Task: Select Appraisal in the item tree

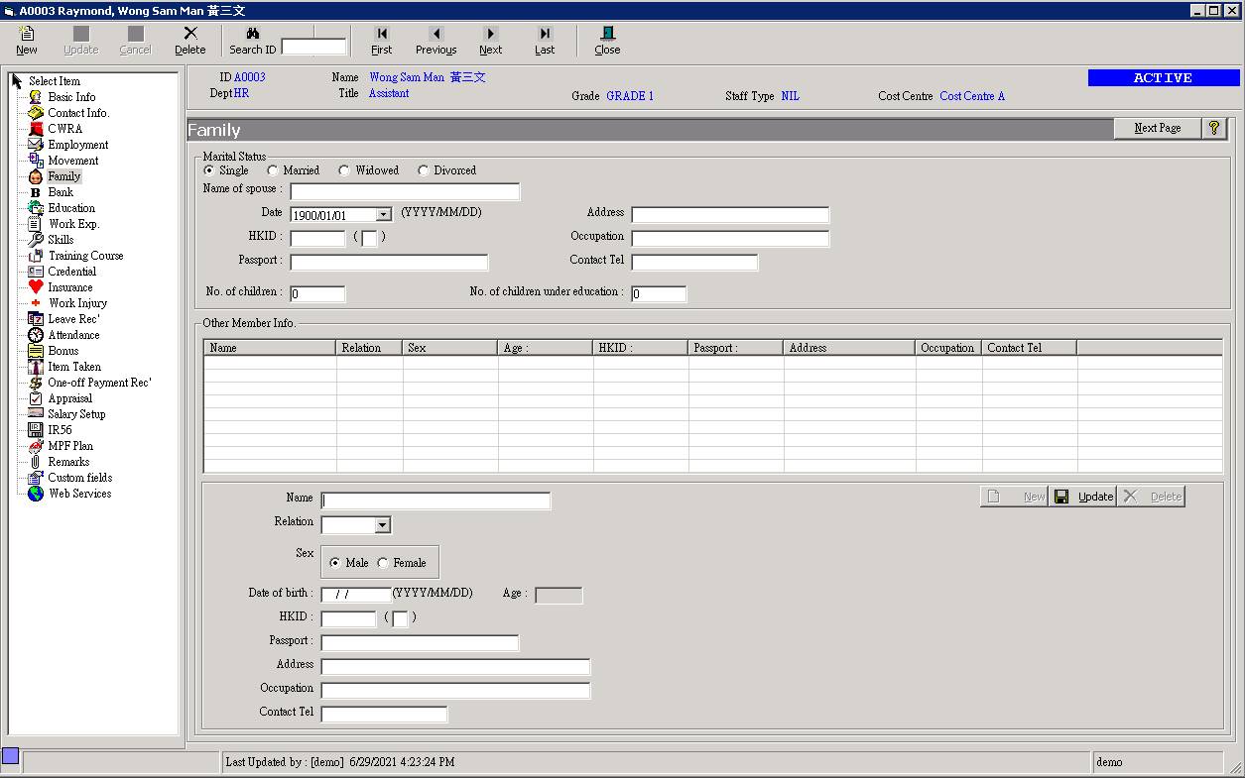Action: tap(69, 398)
